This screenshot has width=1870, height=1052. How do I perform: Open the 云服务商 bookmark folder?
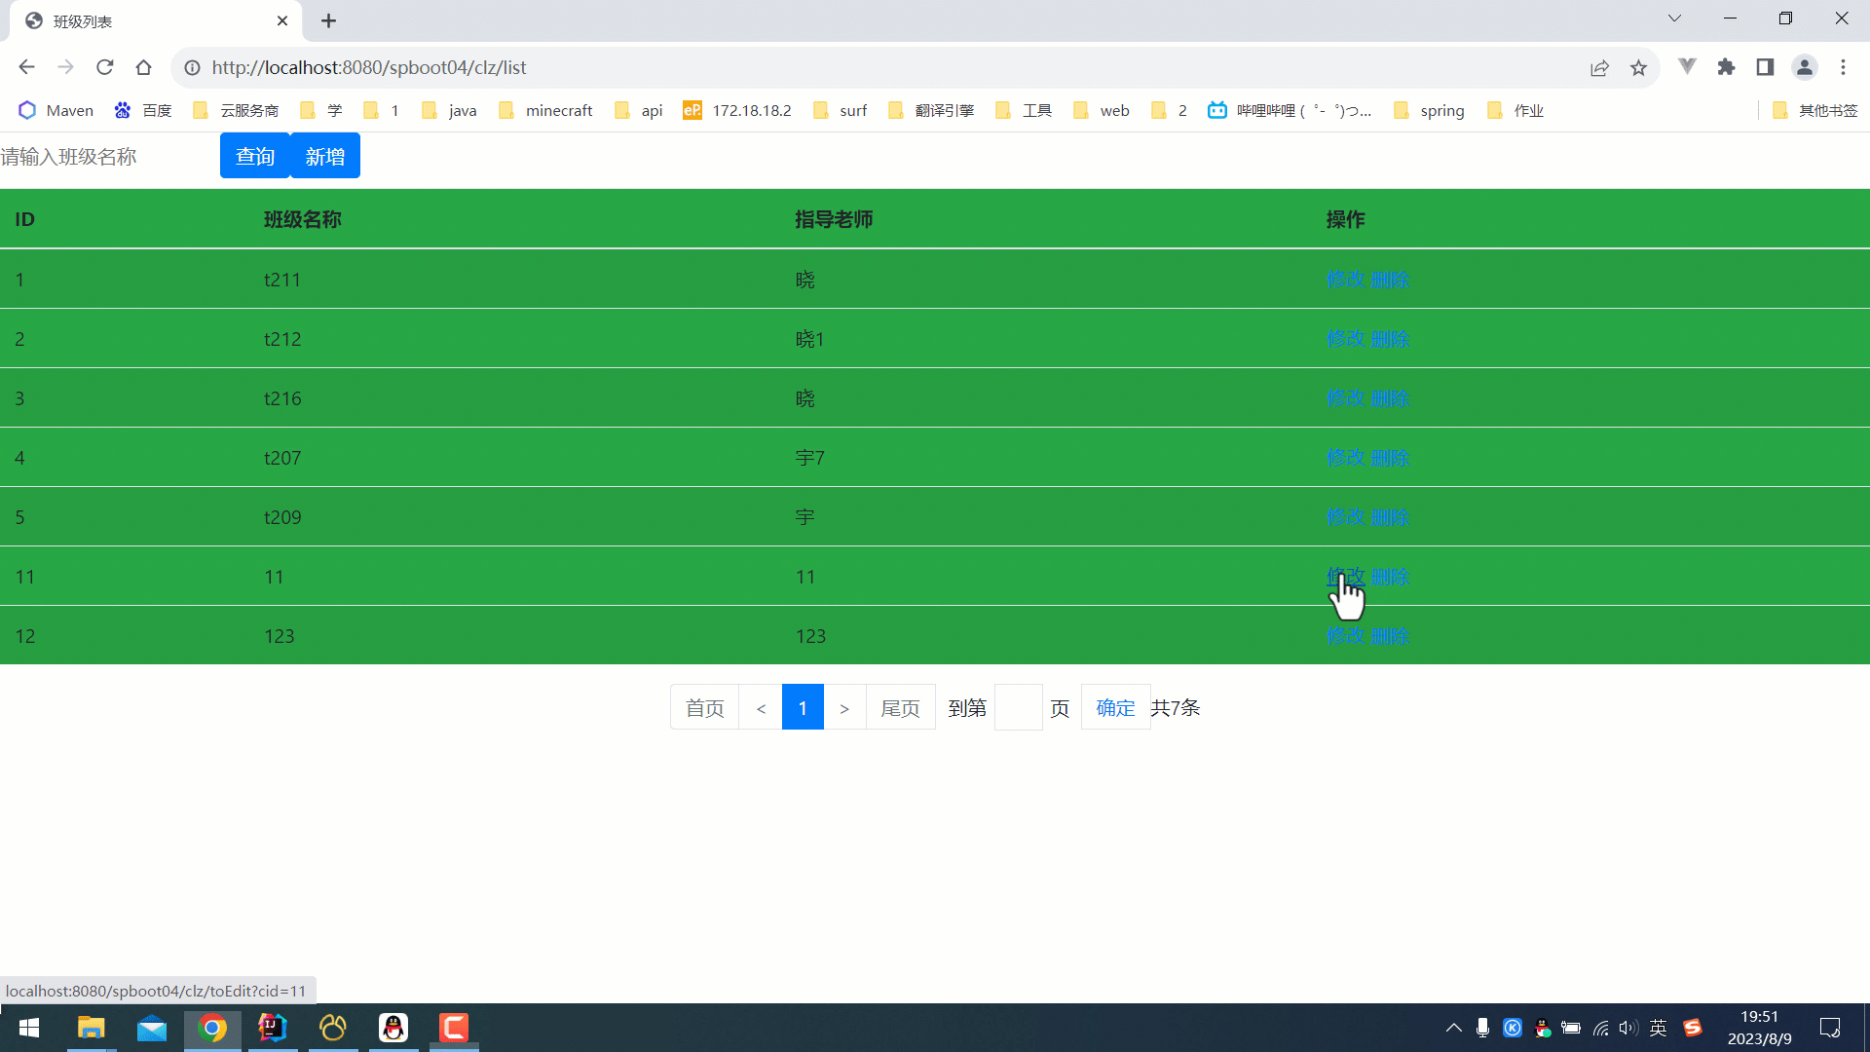click(x=236, y=110)
